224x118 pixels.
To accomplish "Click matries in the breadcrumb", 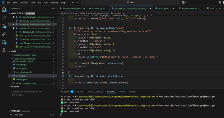I will (63, 13).
